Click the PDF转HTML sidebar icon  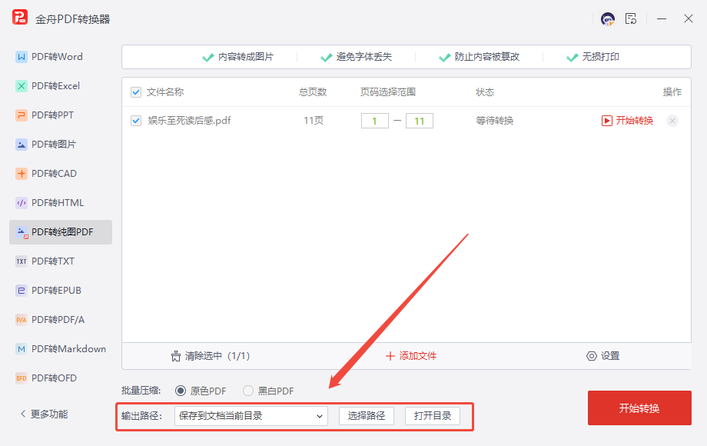pos(22,203)
